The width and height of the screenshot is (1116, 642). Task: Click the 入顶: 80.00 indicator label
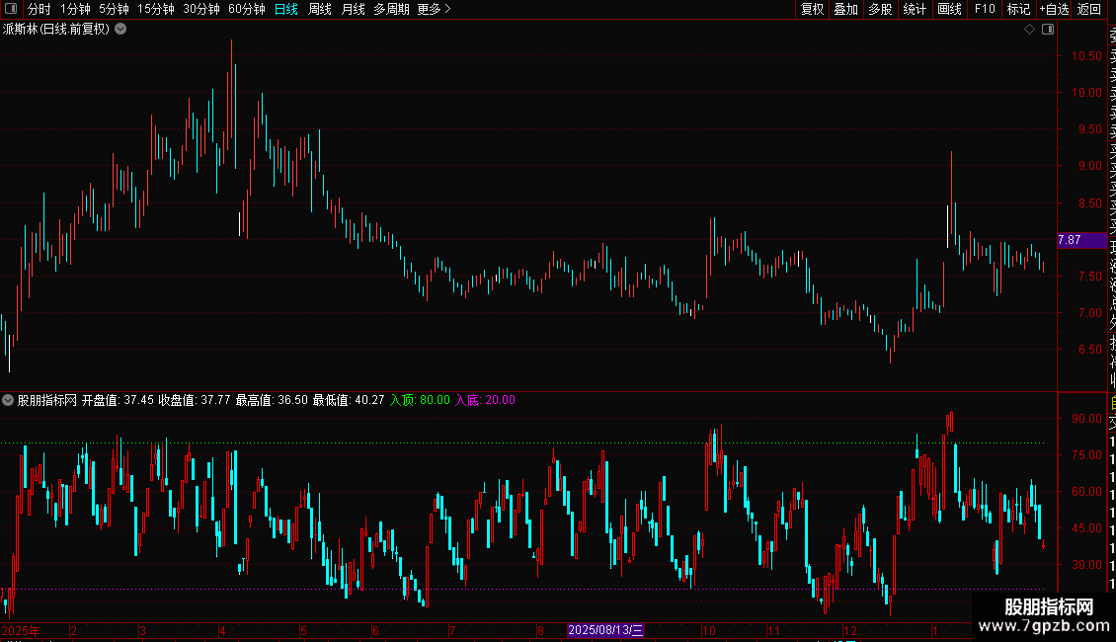point(420,400)
